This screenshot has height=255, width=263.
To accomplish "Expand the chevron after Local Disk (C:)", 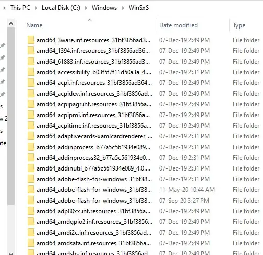I will pos(86,8).
